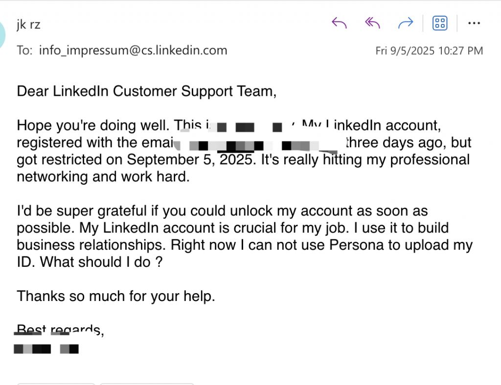The width and height of the screenshot is (501, 385).
Task: Click the September 5, 2025 date text
Action: [x=191, y=159]
